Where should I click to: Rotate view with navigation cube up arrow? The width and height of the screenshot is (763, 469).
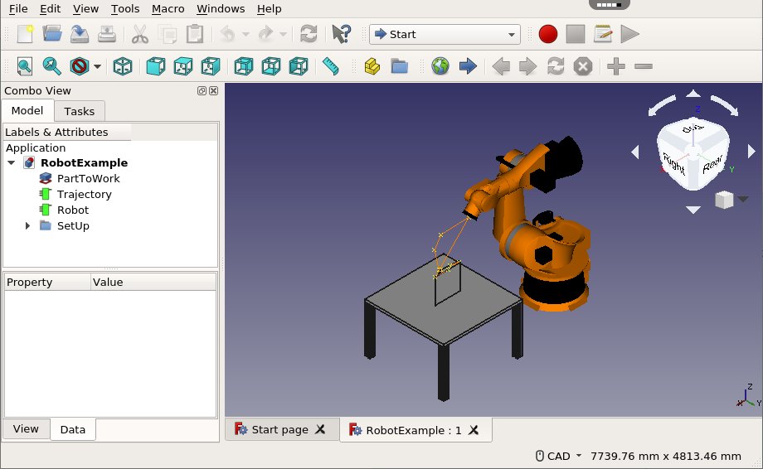[693, 94]
